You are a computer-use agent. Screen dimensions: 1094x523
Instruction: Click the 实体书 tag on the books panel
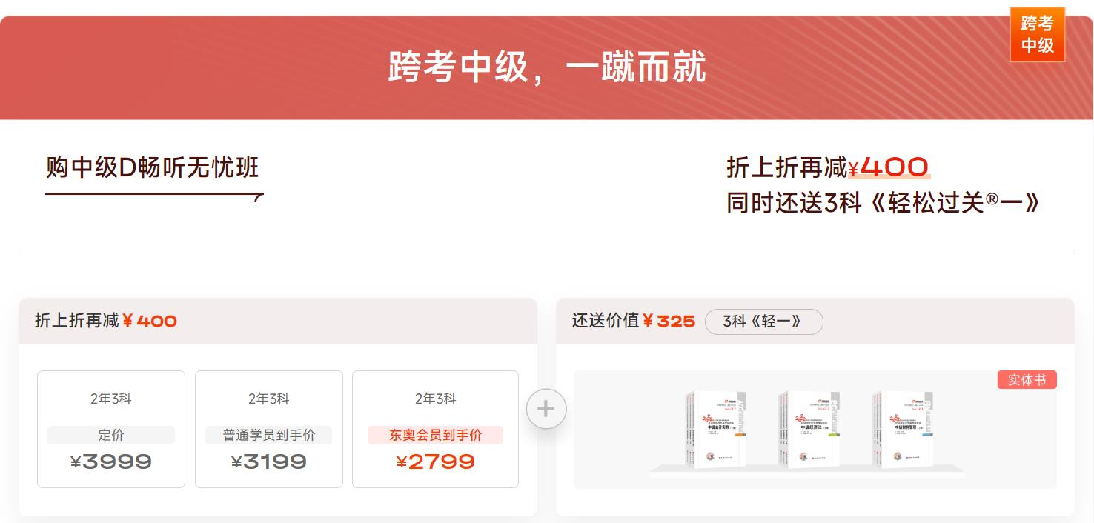click(x=1027, y=379)
